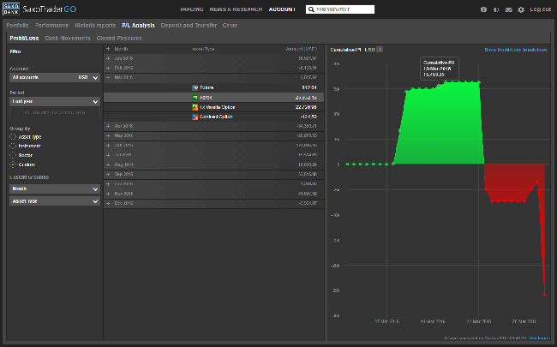Choose the Sector radio button
This screenshot has width=557, height=347.
pos(12,155)
